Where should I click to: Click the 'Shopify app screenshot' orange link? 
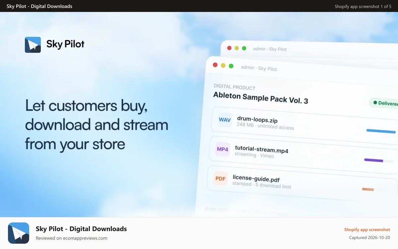[367, 229]
